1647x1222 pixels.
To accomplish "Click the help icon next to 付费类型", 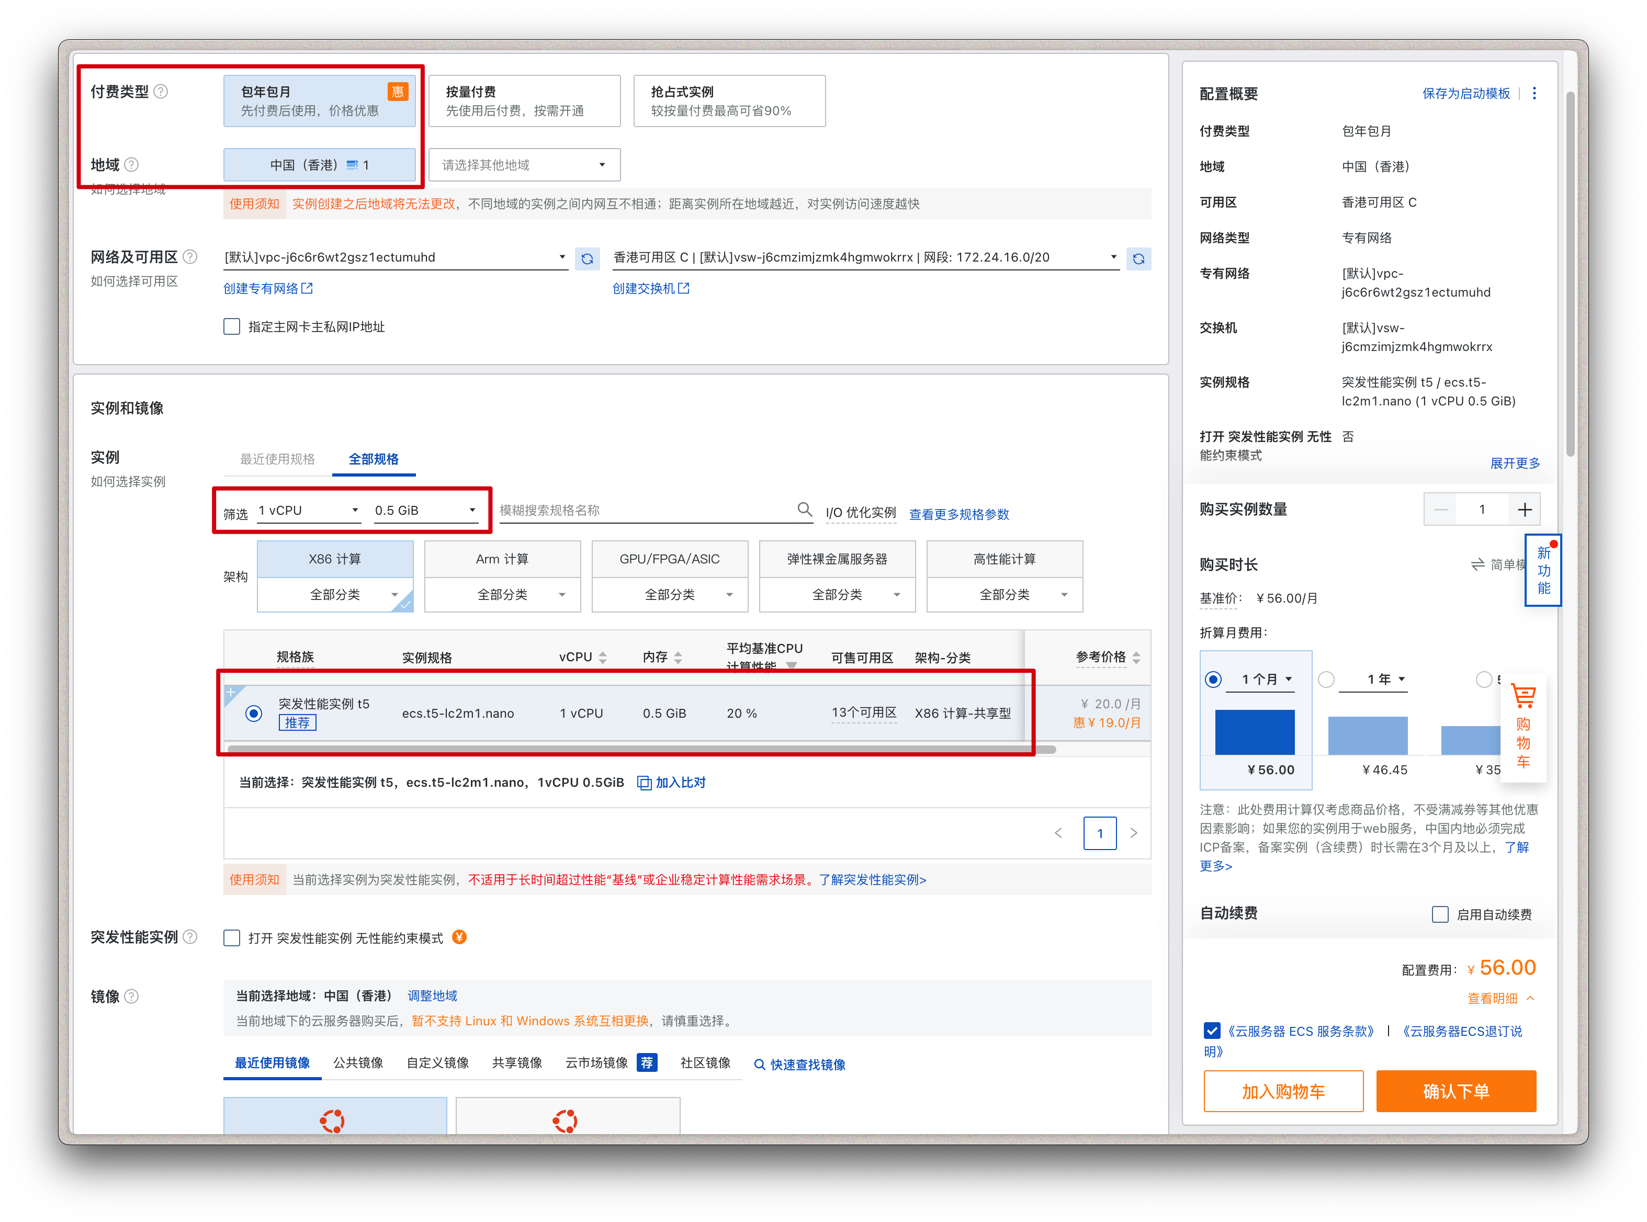I will pyautogui.click(x=161, y=92).
